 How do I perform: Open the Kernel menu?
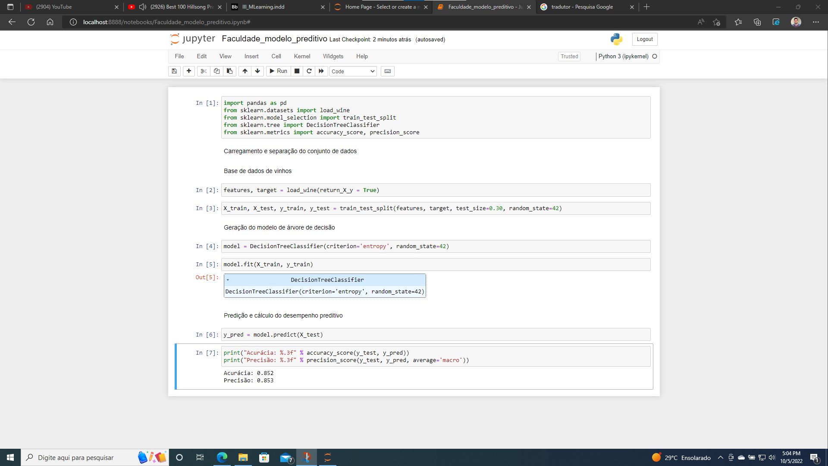tap(302, 57)
